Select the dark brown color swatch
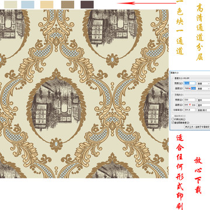The width and height of the screenshot is (210, 210). coord(87,5)
